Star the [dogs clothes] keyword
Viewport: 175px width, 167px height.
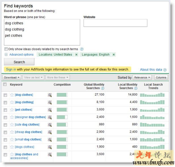pos(12,147)
